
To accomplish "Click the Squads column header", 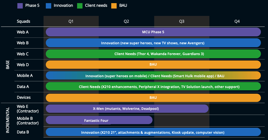I will [23, 21].
